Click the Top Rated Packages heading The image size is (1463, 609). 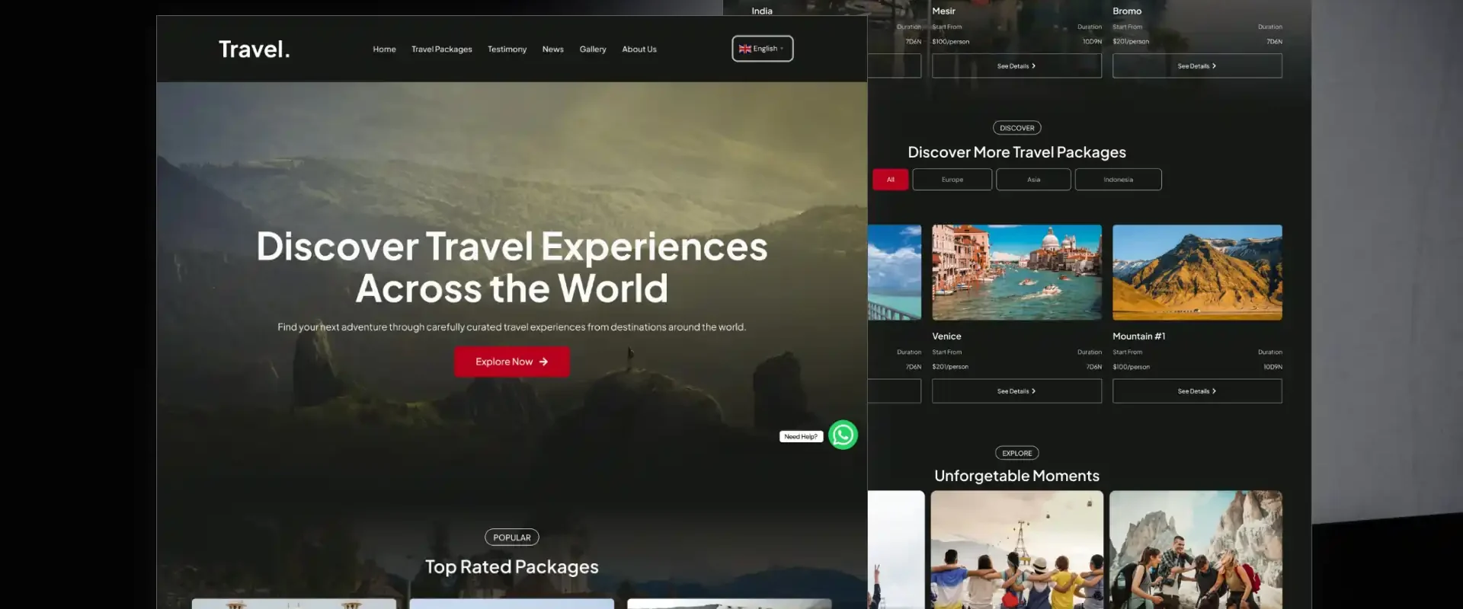tap(511, 567)
